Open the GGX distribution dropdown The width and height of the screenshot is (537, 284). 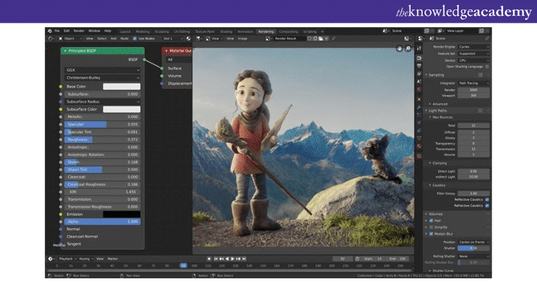click(102, 70)
